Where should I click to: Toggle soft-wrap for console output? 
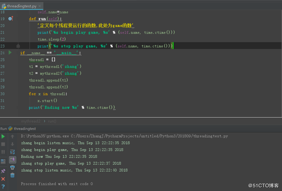(x=13, y=152)
